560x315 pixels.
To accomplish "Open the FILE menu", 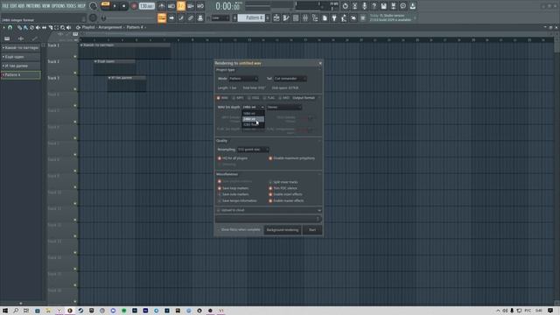I will click(x=5, y=6).
